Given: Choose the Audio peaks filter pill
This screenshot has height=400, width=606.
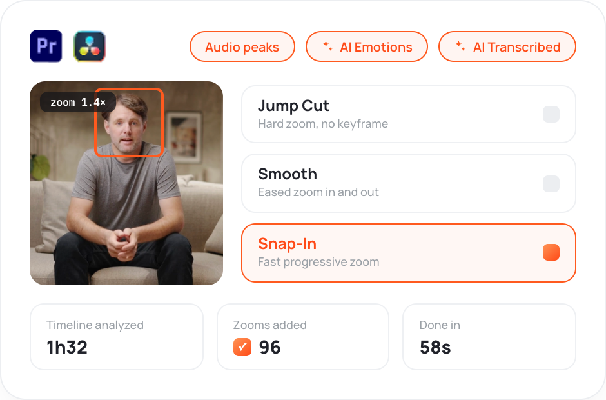Looking at the screenshot, I should pos(242,46).
